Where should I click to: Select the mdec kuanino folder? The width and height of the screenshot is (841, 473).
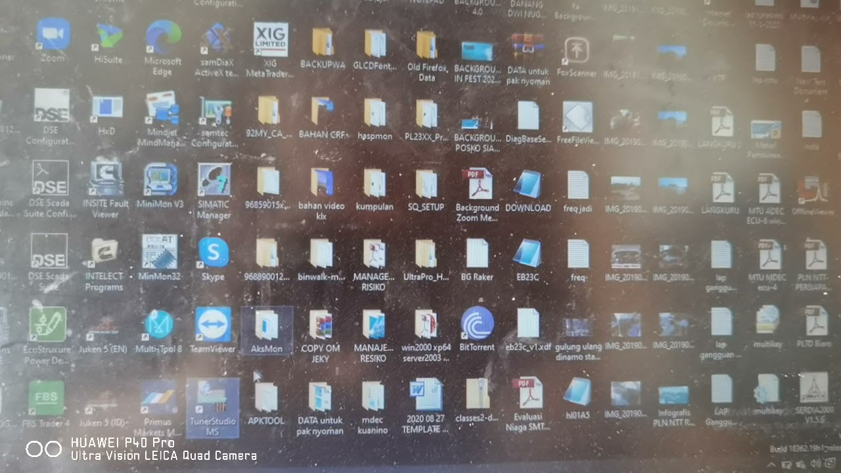[373, 409]
